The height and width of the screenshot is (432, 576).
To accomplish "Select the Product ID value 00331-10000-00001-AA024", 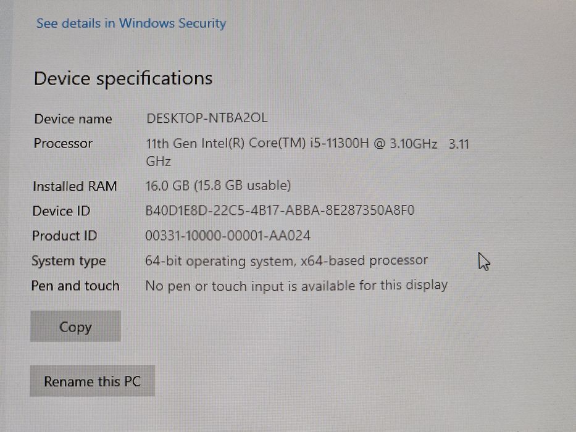I will (228, 235).
